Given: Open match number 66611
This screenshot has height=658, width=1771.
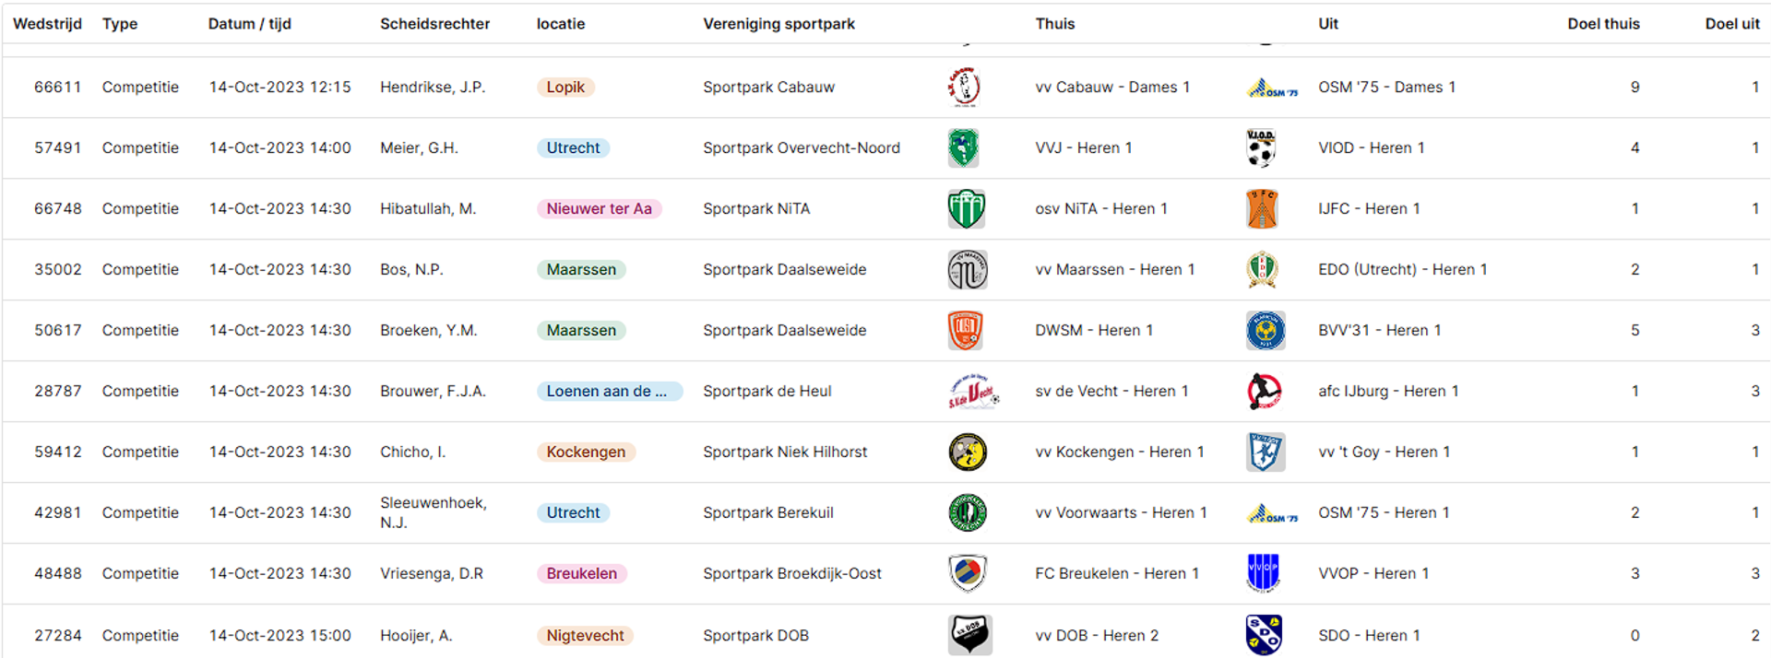Looking at the screenshot, I should click(x=57, y=88).
